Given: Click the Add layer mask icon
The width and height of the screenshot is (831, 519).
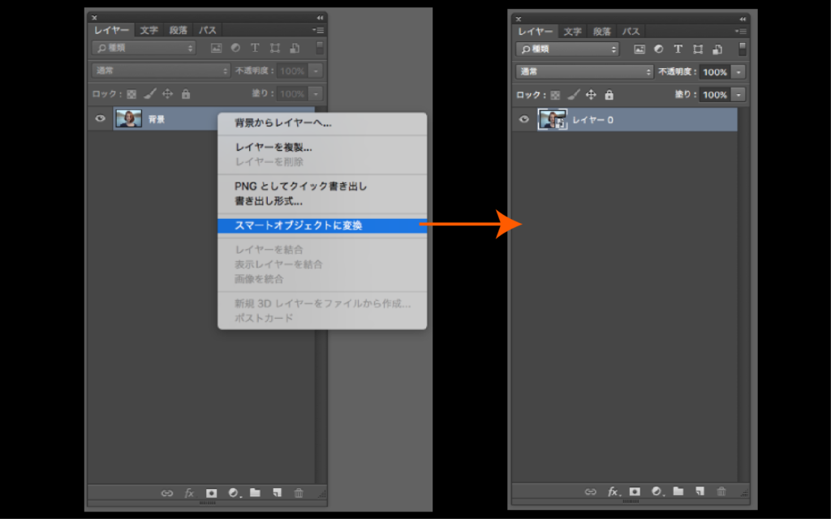Looking at the screenshot, I should point(210,492).
